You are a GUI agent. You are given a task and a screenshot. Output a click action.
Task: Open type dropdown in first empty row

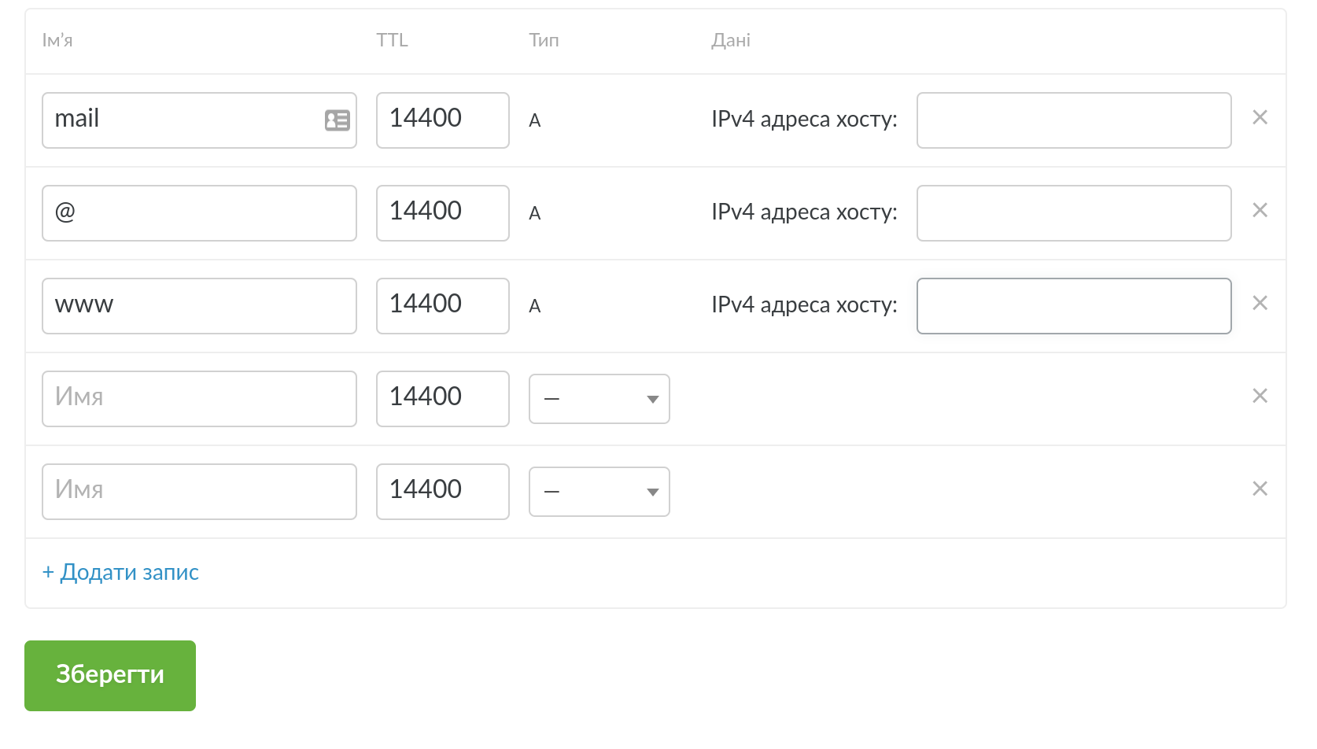click(x=599, y=399)
